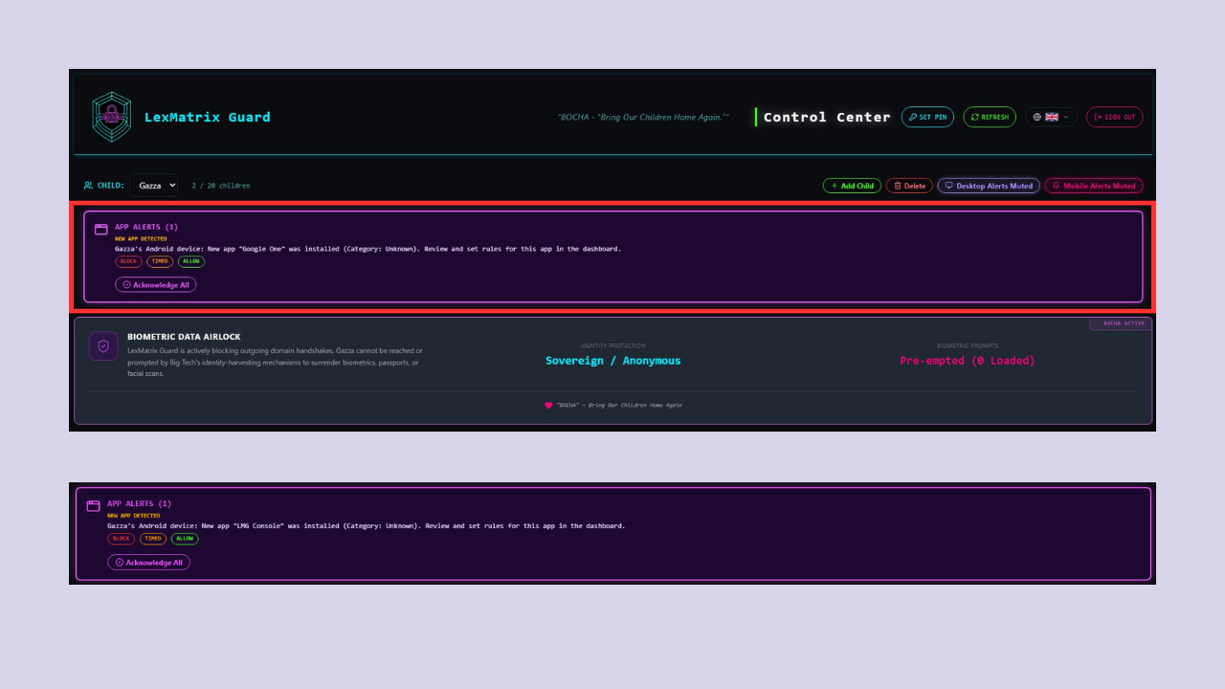Toggle Mobile Alerts Muted
This screenshot has width=1225, height=689.
tap(1094, 186)
